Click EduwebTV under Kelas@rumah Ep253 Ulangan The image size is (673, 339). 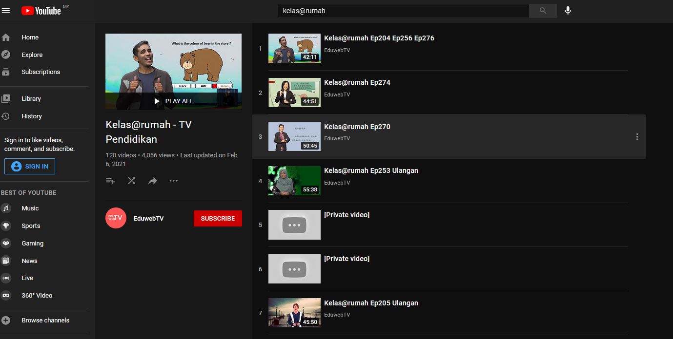337,183
